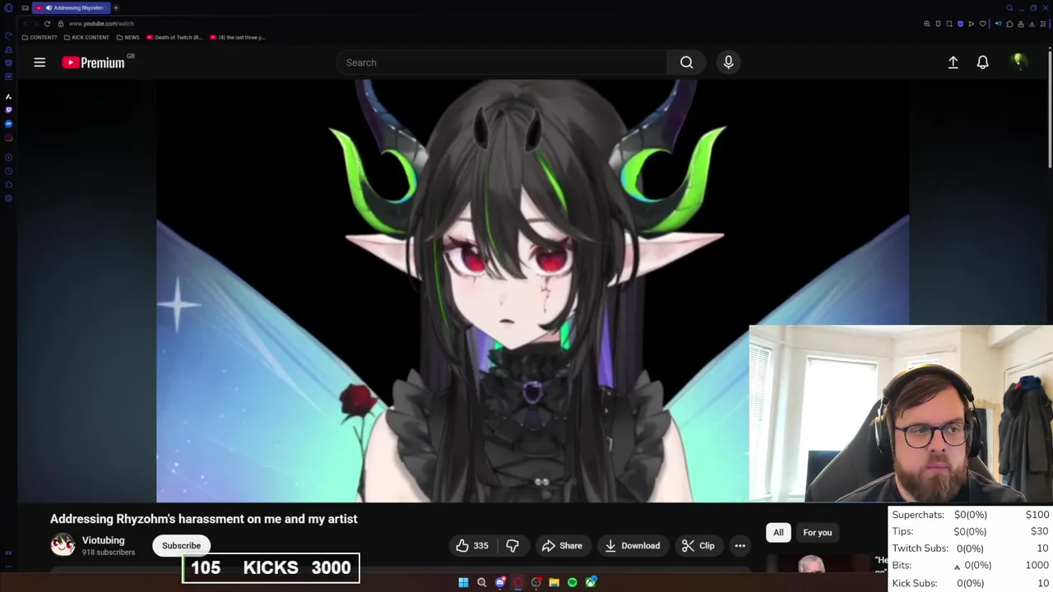This screenshot has width=1053, height=592.
Task: Open Spotify from the taskbar
Action: coord(572,582)
